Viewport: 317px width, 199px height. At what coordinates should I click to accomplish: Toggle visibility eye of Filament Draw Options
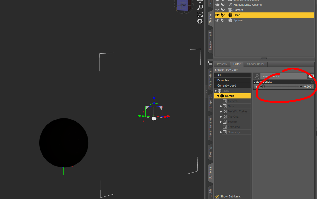[x=217, y=5]
